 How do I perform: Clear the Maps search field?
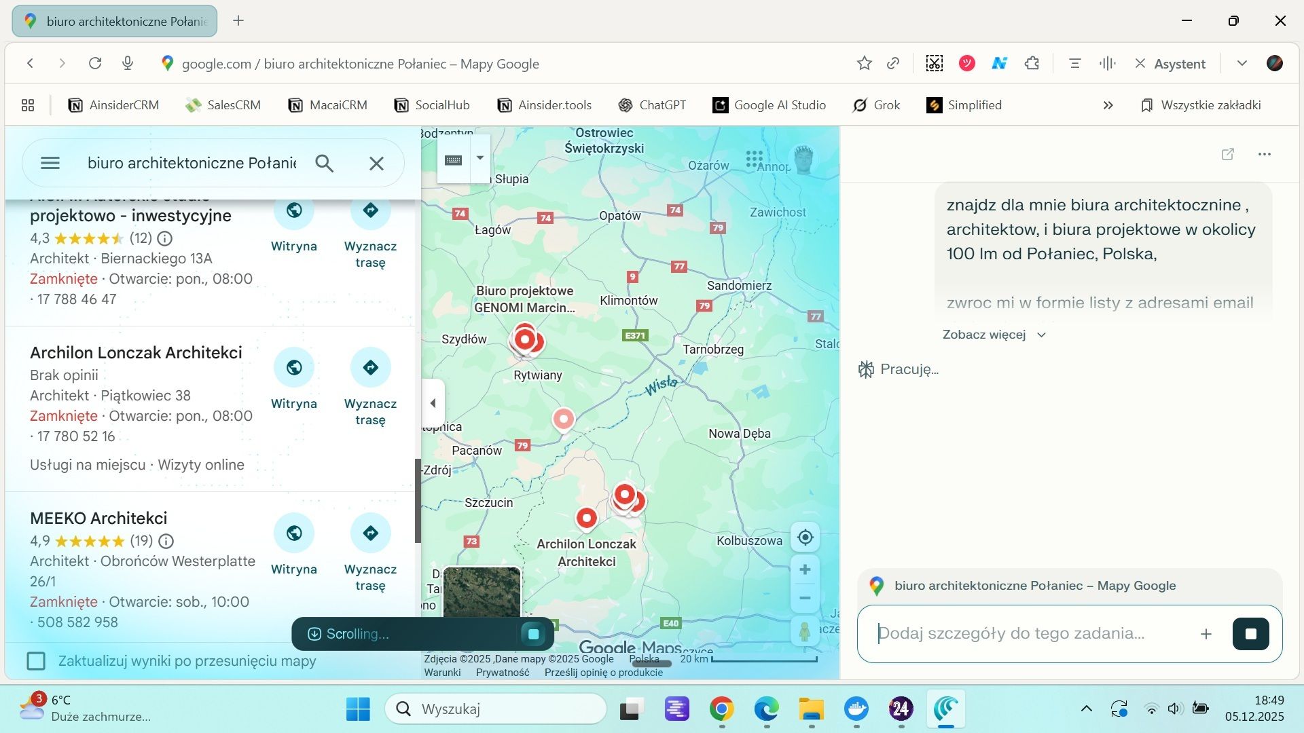376,164
